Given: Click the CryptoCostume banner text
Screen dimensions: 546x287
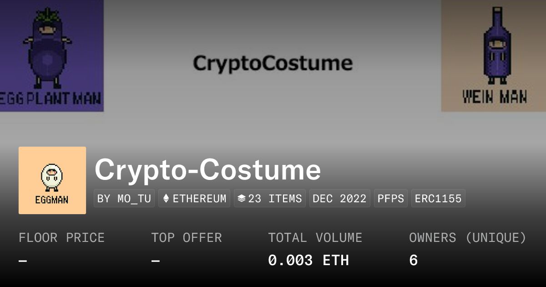Looking at the screenshot, I should 273,63.
